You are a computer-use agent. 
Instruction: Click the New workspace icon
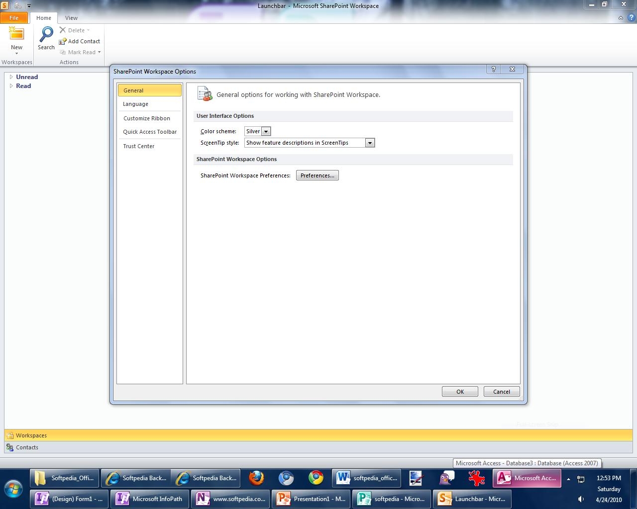16,35
